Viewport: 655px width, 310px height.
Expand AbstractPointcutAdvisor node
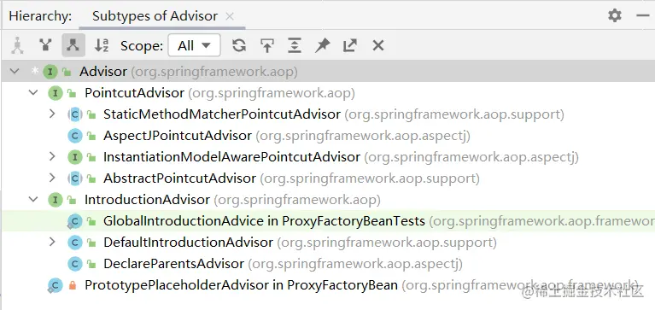coord(52,178)
